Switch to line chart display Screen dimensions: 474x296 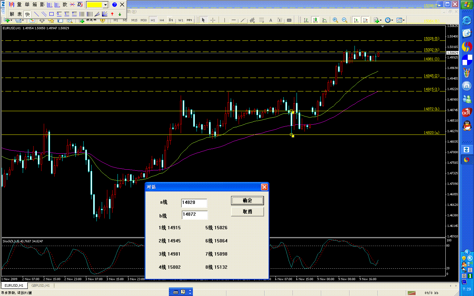(325, 20)
